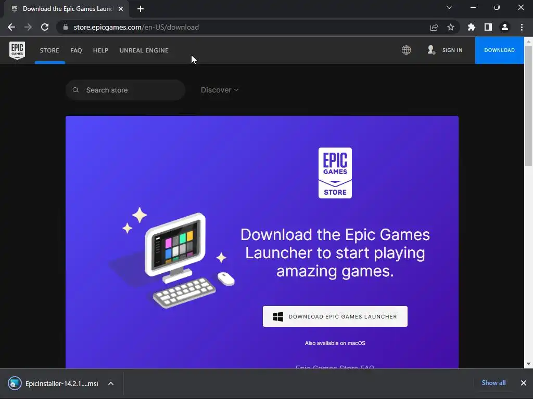Click the Epic Games logo in navbar
This screenshot has height=399, width=533.
click(x=17, y=50)
